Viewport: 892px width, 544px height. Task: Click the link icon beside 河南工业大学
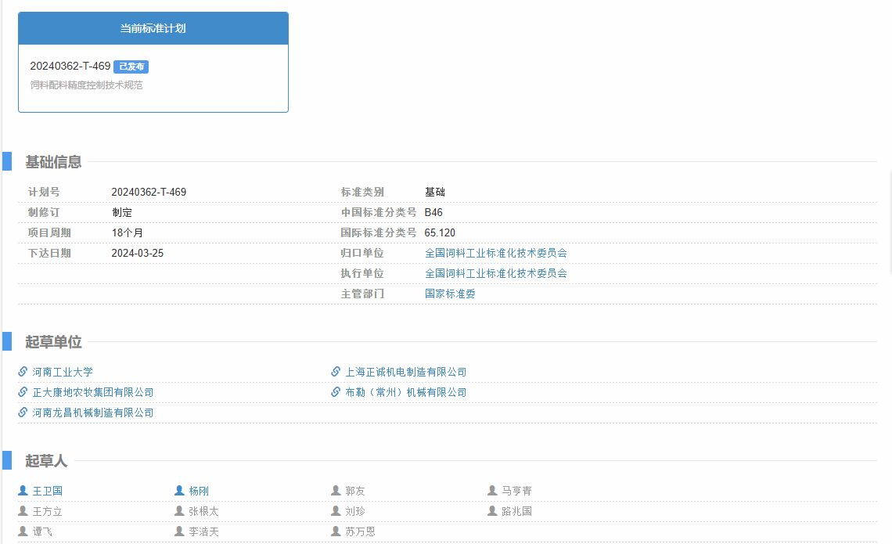[x=23, y=372]
